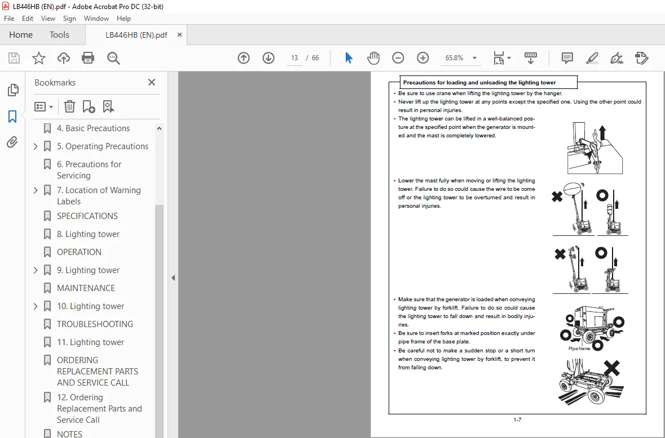Go to SPECIFICATIONS bookmark
Screen dimensions: 665x438
point(87,216)
